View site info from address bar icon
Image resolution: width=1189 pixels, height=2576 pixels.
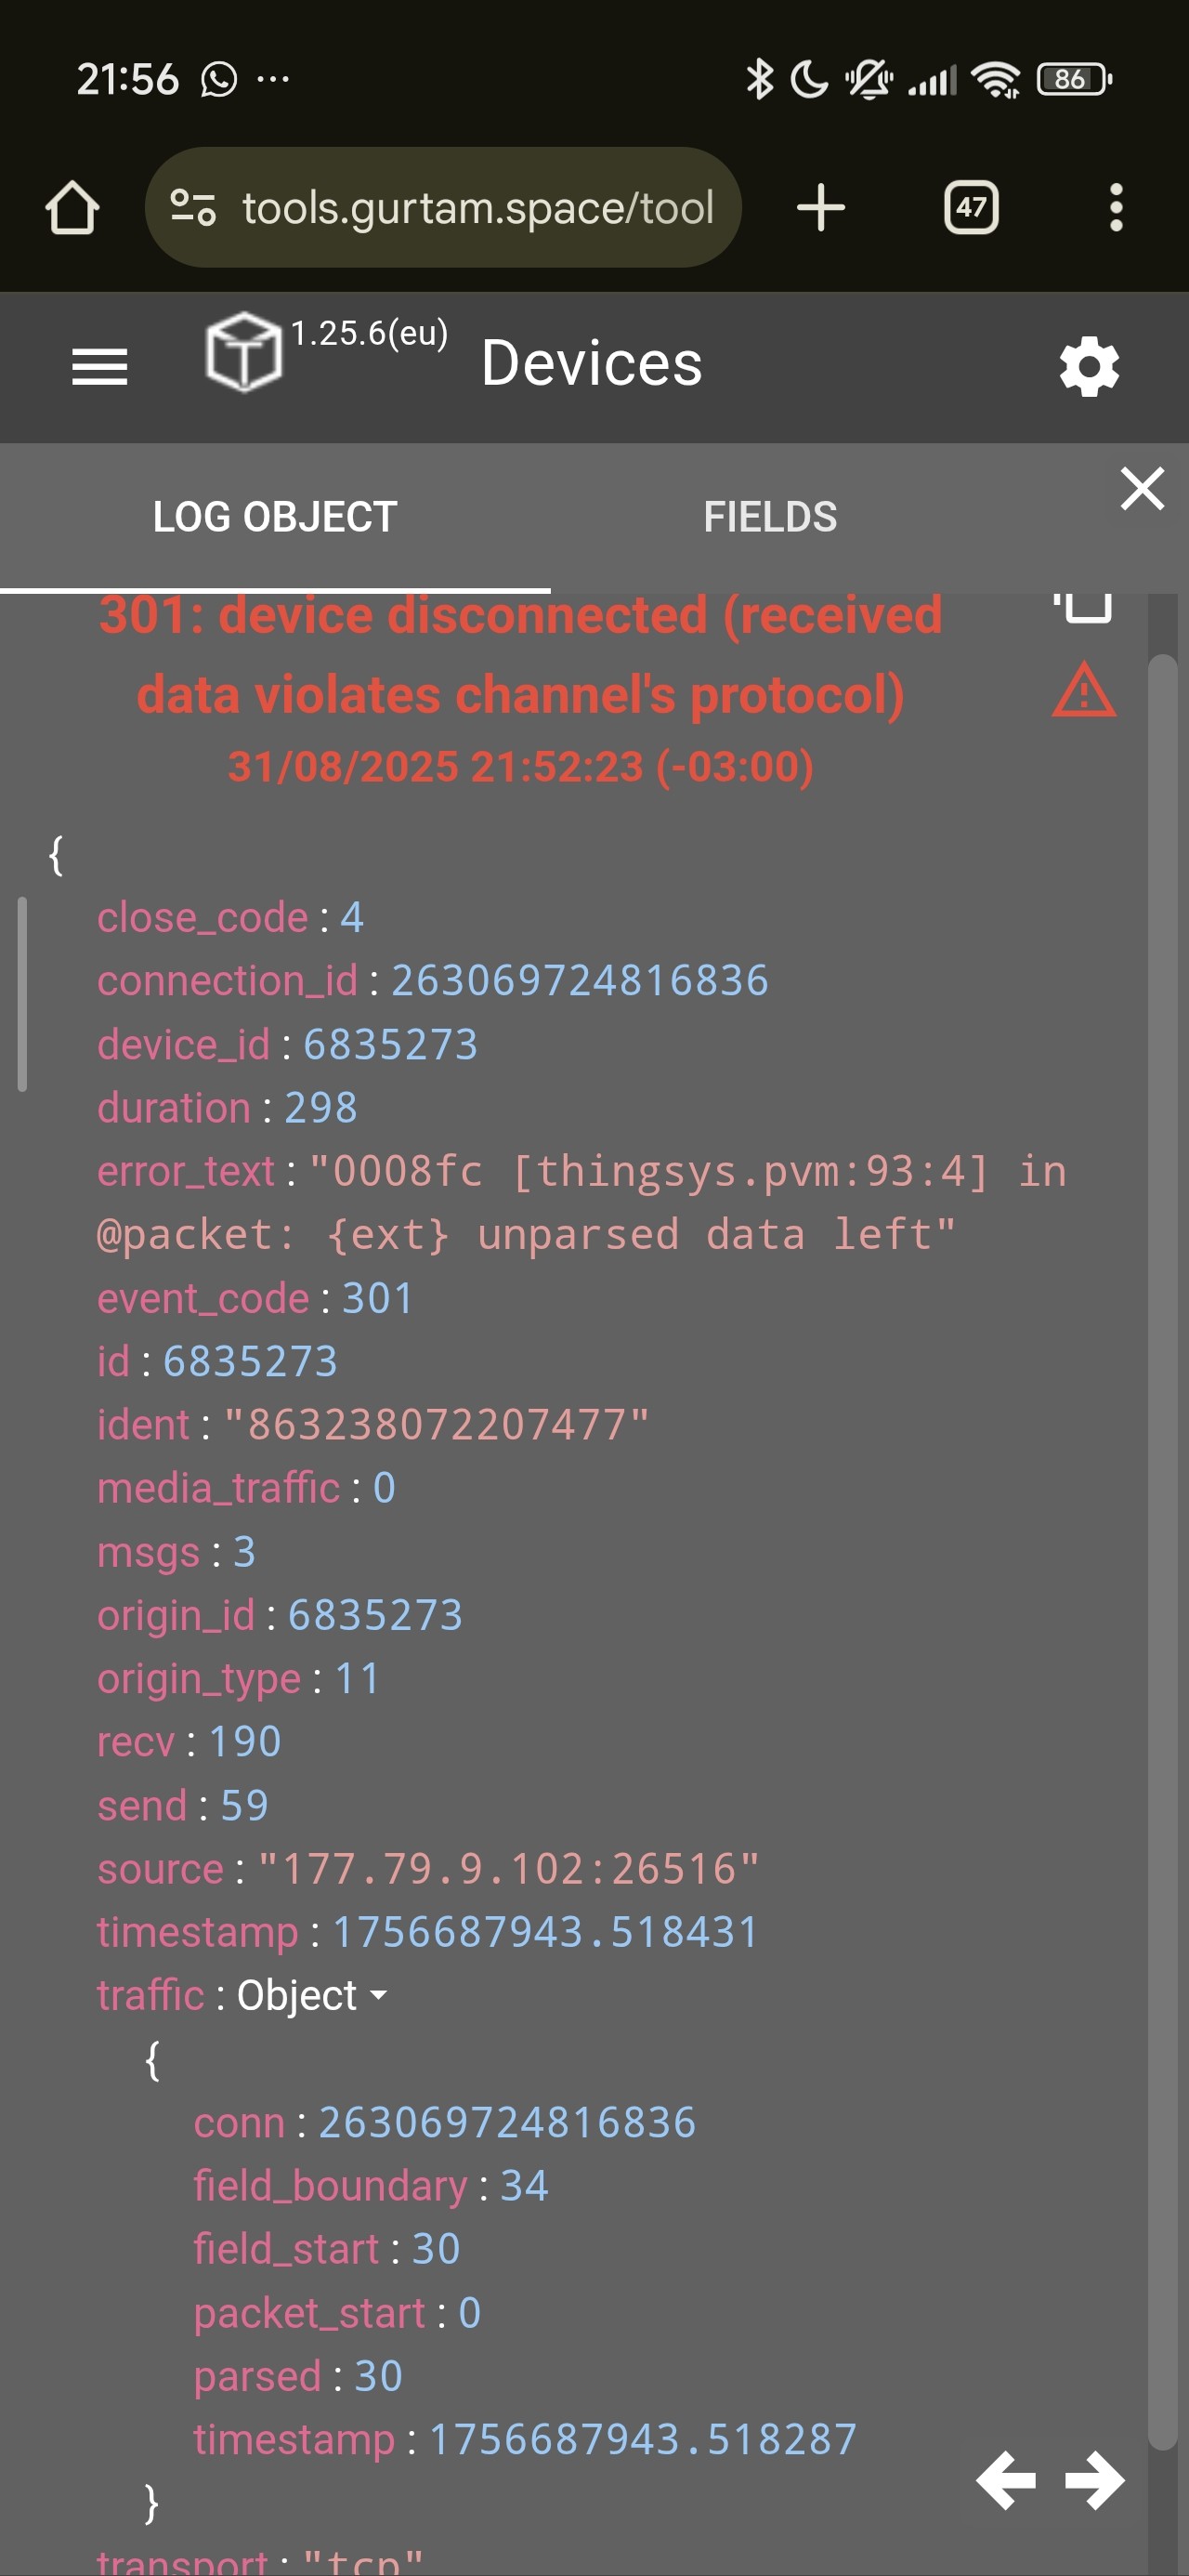coord(192,208)
